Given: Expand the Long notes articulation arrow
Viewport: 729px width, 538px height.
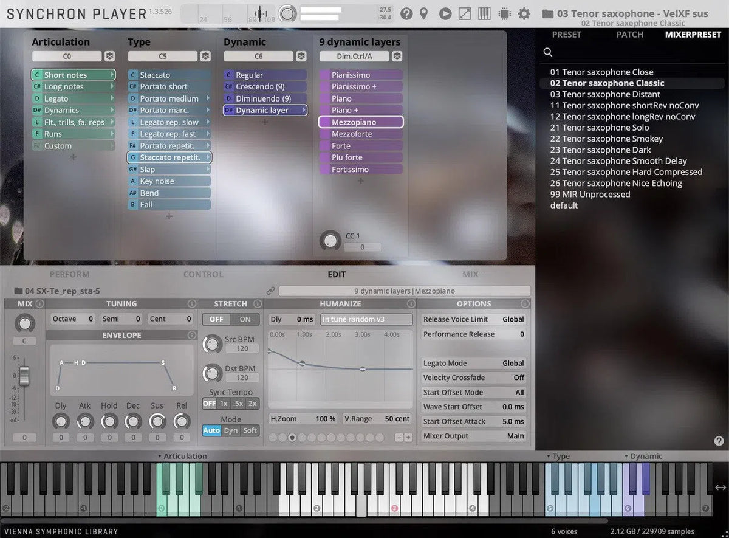Looking at the screenshot, I should pos(112,87).
